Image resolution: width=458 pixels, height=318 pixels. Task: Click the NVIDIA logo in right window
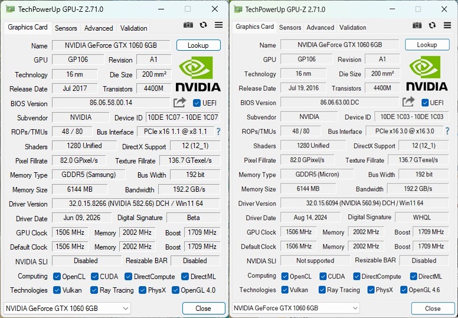tap(427, 73)
